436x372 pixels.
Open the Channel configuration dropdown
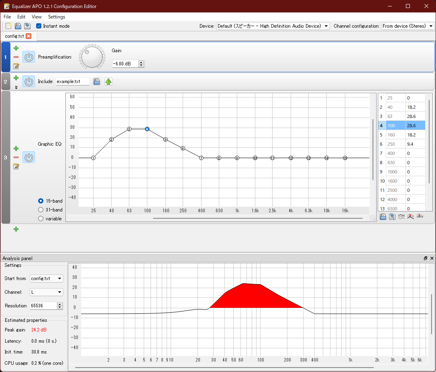[407, 26]
